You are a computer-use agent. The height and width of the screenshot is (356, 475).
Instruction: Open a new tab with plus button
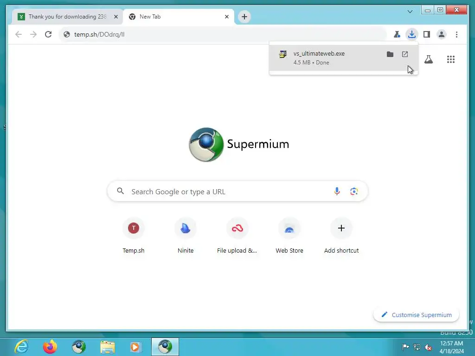point(244,17)
